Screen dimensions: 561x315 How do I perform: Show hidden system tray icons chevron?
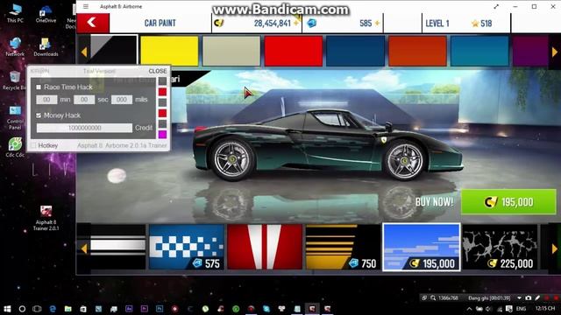(x=470, y=309)
